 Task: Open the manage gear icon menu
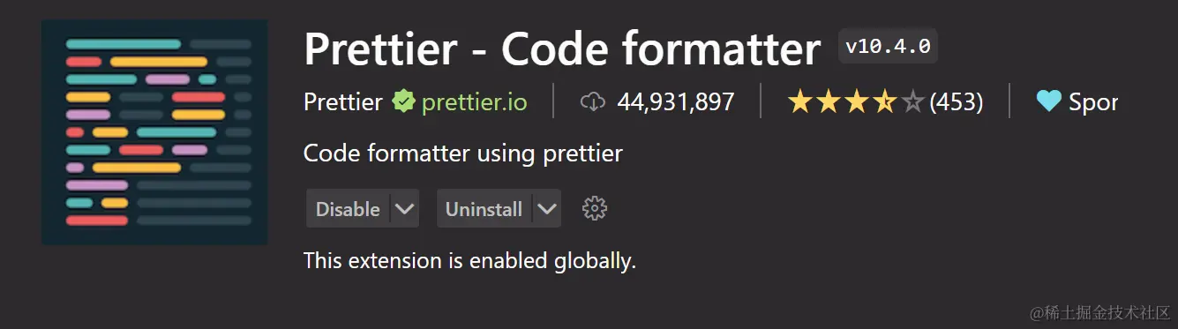595,209
